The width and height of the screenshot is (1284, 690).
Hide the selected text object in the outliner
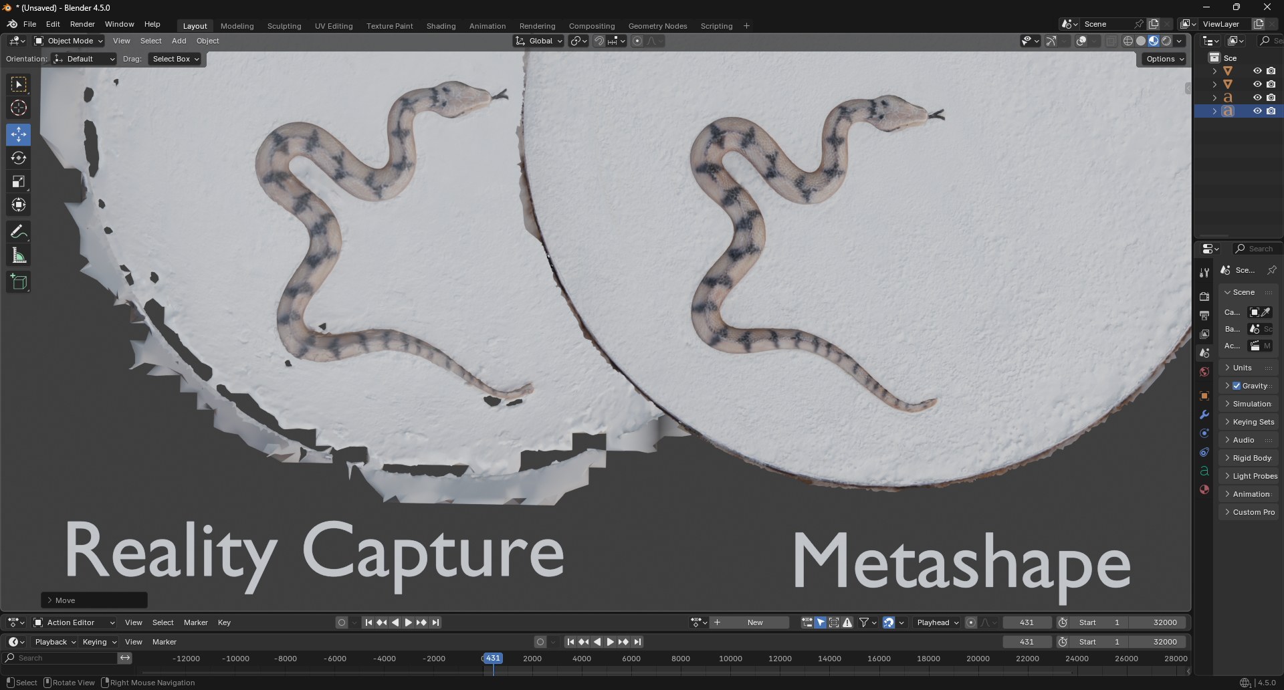pos(1257,111)
